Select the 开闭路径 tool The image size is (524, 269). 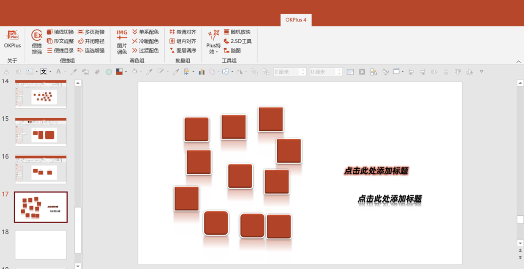point(91,41)
